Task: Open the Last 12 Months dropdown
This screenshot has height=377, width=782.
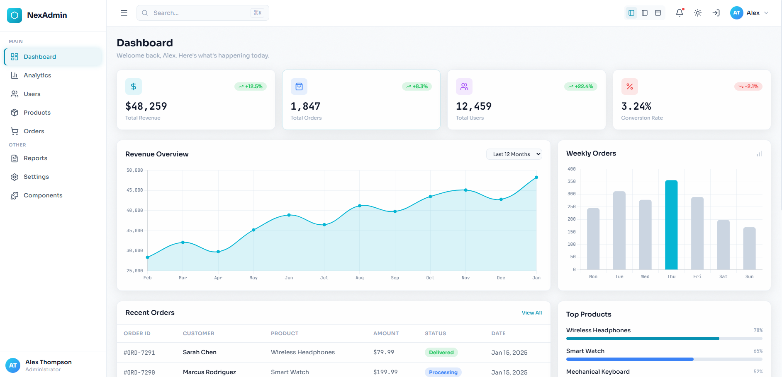Action: coord(514,154)
